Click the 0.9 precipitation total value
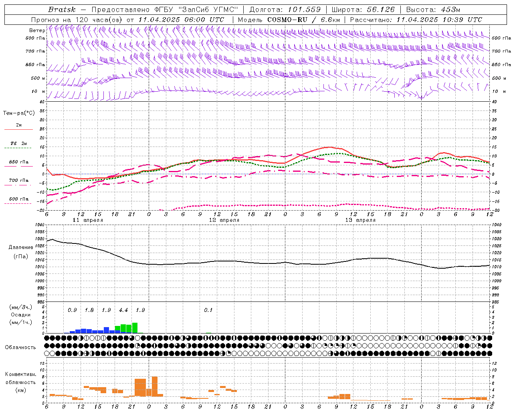The image size is (513, 410). [x=72, y=310]
